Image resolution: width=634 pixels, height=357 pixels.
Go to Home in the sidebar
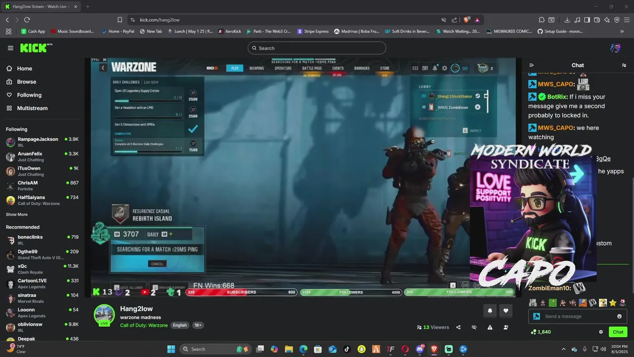coord(19,68)
